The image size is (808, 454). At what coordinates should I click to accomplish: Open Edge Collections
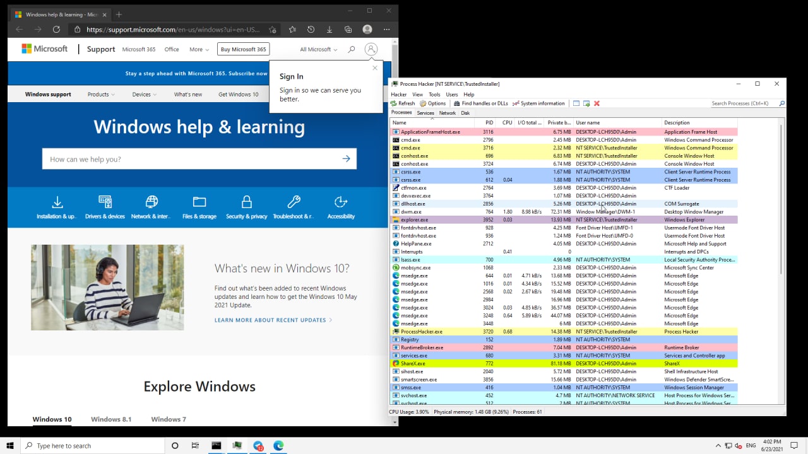[x=348, y=30]
